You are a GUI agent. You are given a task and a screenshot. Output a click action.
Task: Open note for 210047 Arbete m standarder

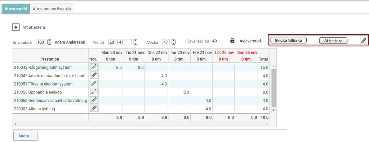click(x=94, y=75)
